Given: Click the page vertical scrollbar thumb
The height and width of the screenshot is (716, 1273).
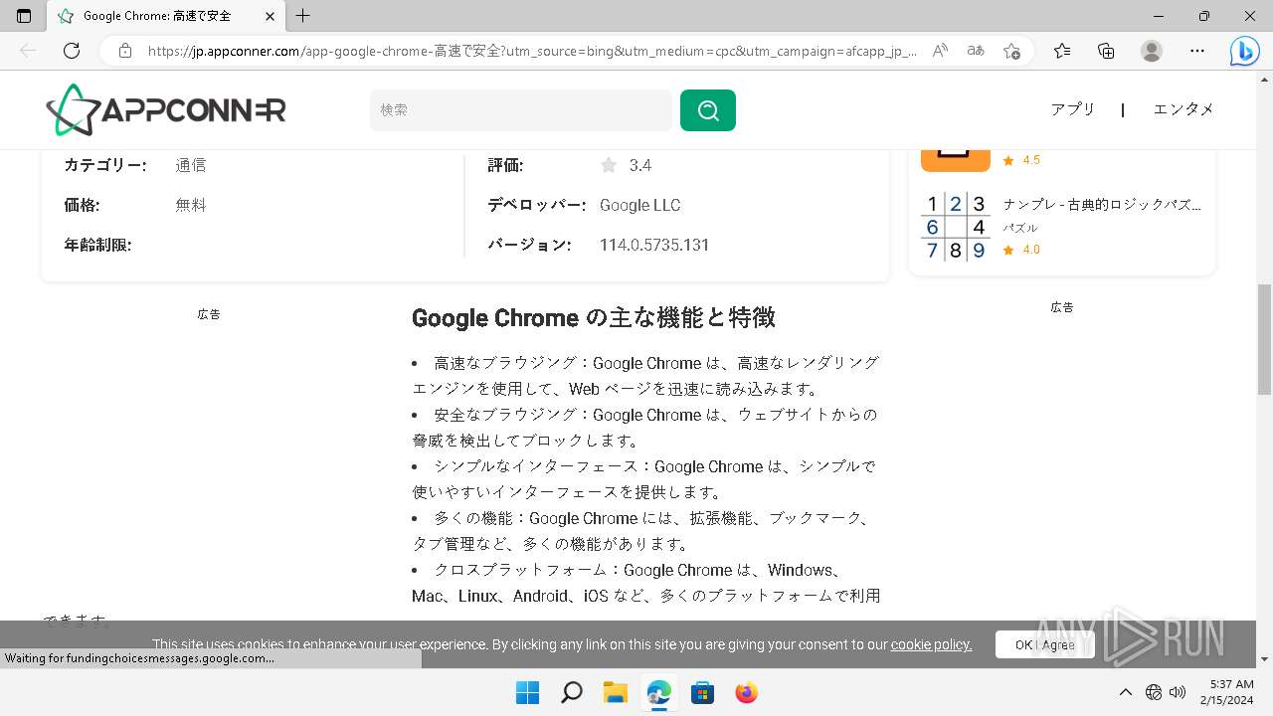Looking at the screenshot, I should pyautogui.click(x=1265, y=338).
